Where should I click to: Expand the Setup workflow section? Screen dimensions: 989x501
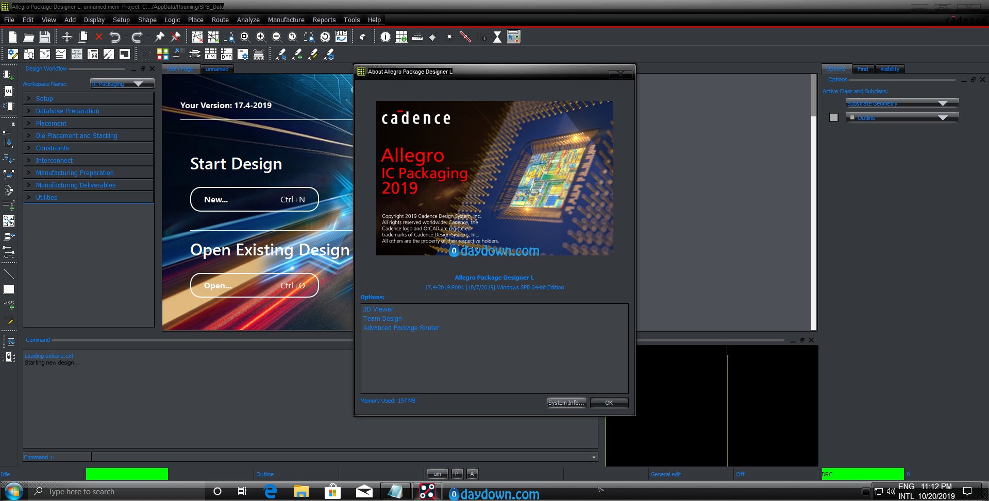pyautogui.click(x=88, y=98)
